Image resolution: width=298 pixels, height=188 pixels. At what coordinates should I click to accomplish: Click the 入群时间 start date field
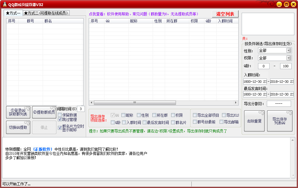pos(255,82)
